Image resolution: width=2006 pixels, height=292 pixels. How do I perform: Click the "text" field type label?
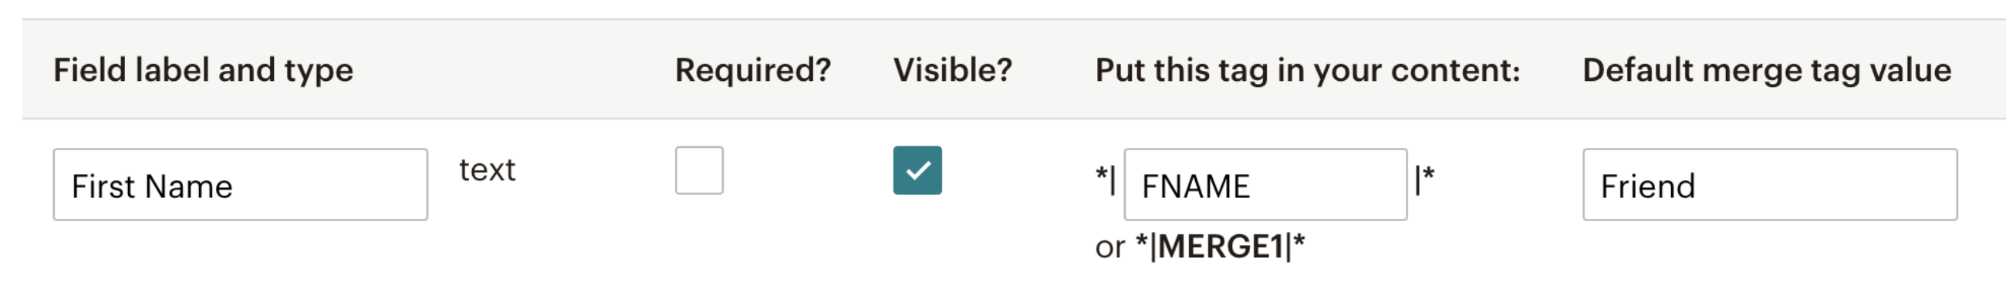487,169
